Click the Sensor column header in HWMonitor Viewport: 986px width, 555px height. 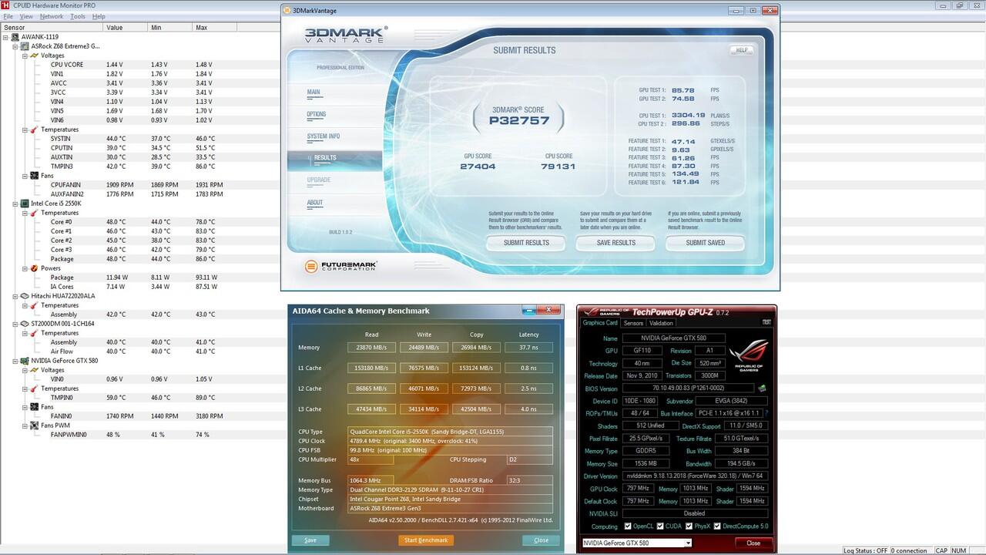51,27
